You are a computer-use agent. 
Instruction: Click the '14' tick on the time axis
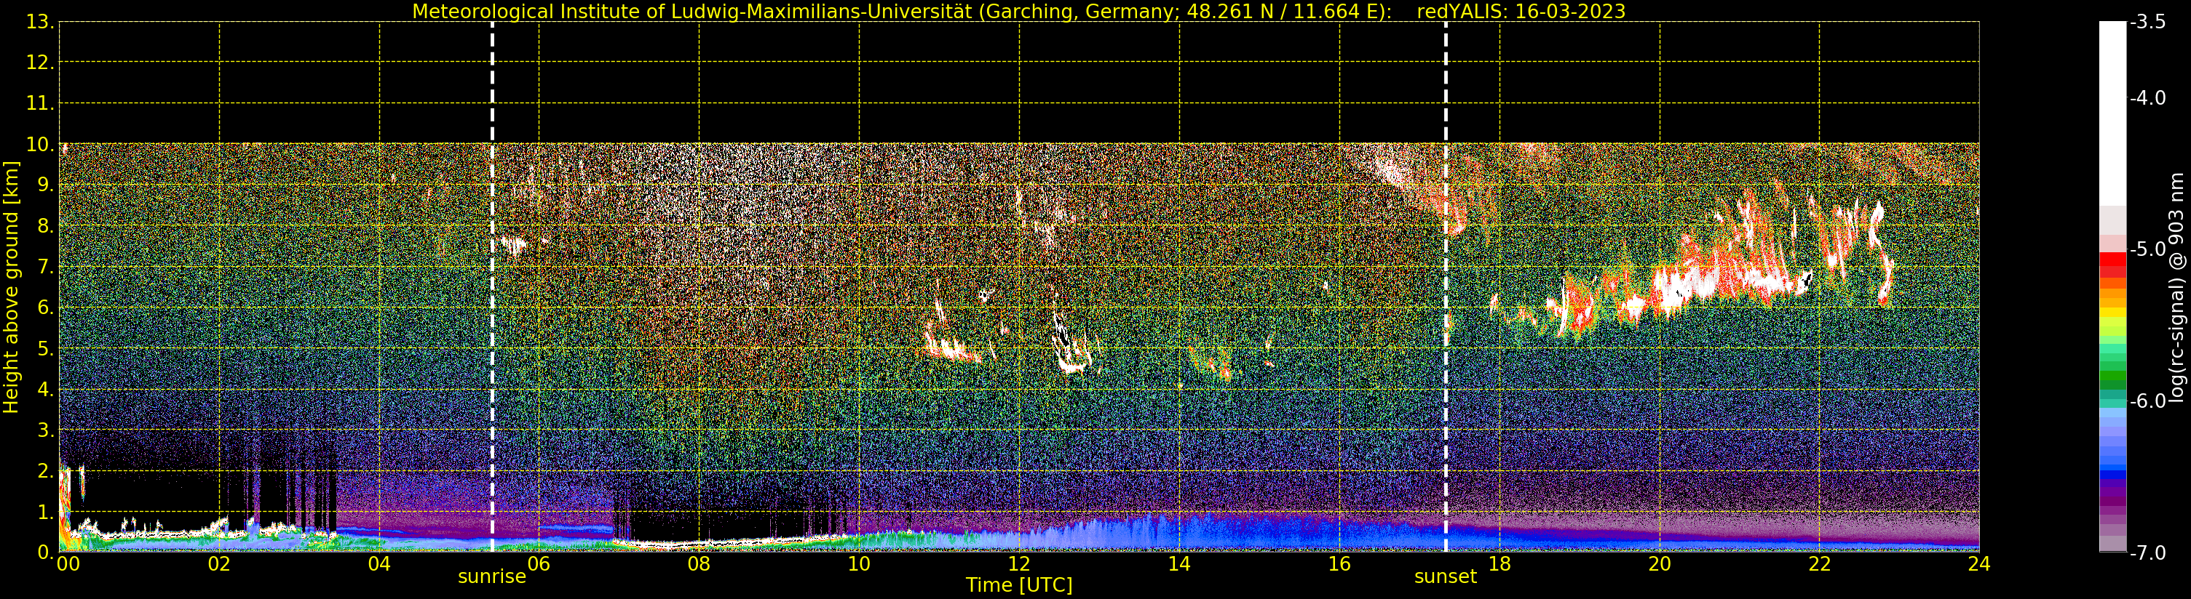pyautogui.click(x=1179, y=564)
